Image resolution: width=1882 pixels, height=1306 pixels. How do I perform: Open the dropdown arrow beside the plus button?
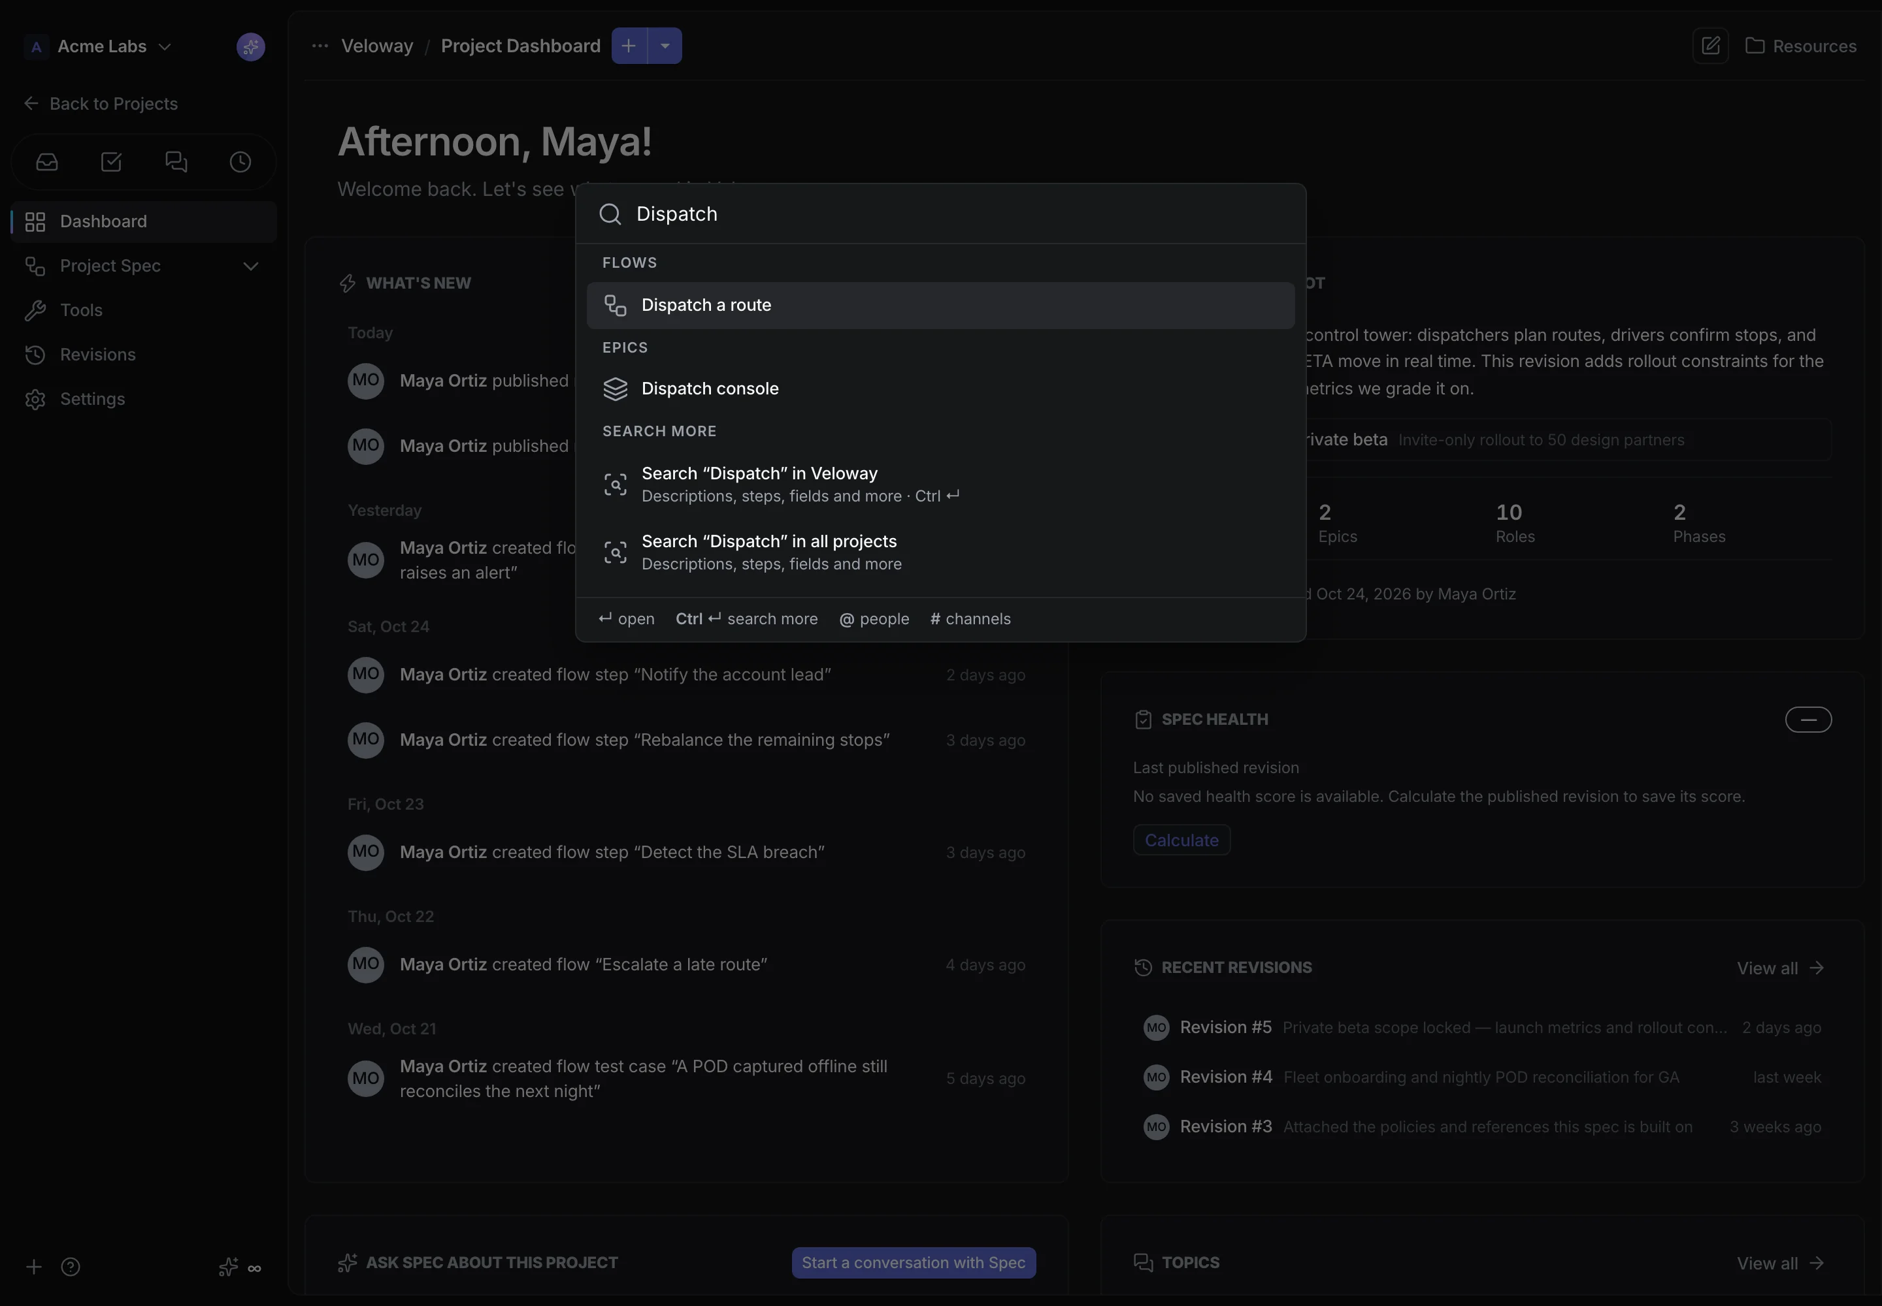click(665, 46)
